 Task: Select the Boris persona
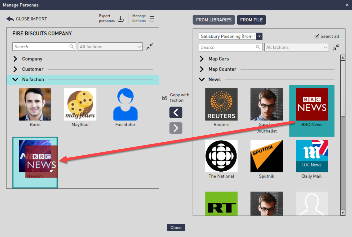pos(35,108)
